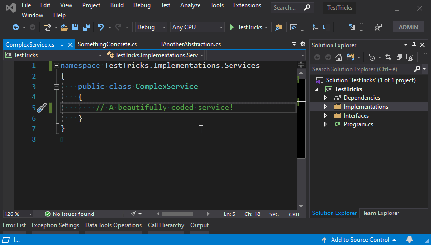Switch to the IAnotherAbstraction.cs tab
Screen dimensions: 431x245
pos(191,44)
